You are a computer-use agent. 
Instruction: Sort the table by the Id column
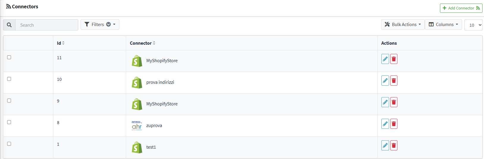tap(61, 43)
